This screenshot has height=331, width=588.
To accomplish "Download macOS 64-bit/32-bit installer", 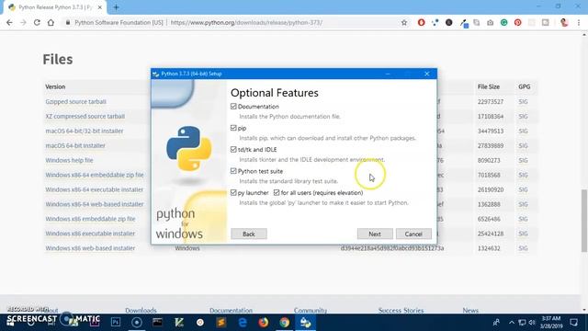I will pos(85,131).
